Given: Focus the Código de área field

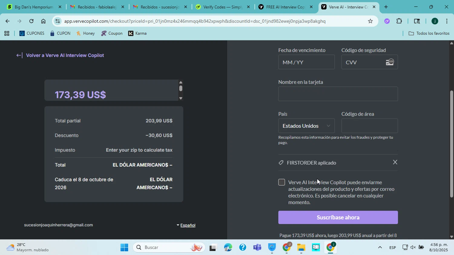Looking at the screenshot, I should (369, 126).
